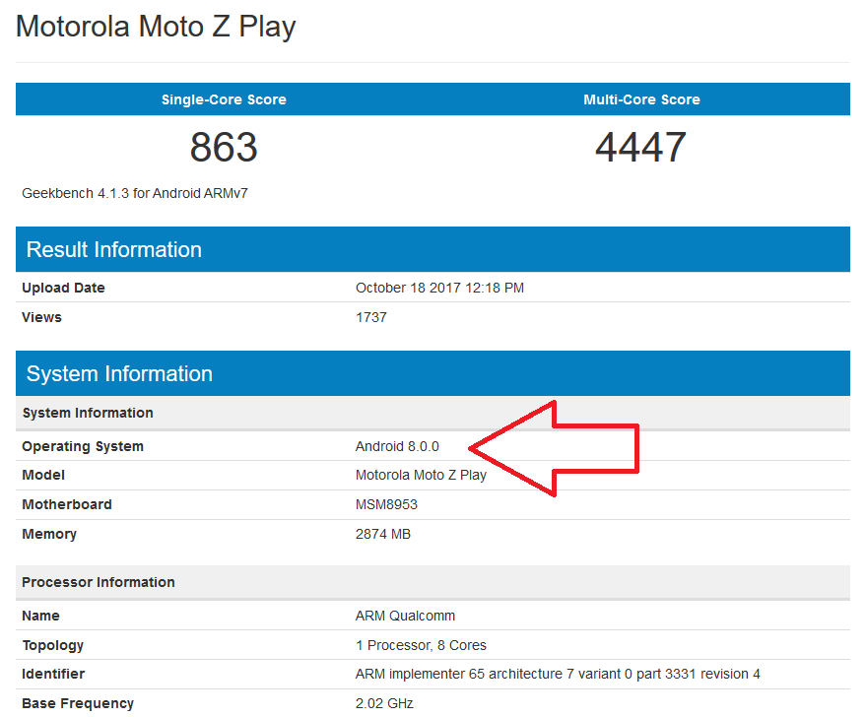The height and width of the screenshot is (717, 866).
Task: Click the base frequency value "2.02 GHz"
Action: pos(384,703)
